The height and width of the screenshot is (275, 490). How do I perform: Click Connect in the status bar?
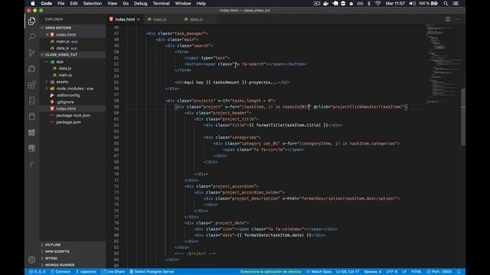coord(60,272)
